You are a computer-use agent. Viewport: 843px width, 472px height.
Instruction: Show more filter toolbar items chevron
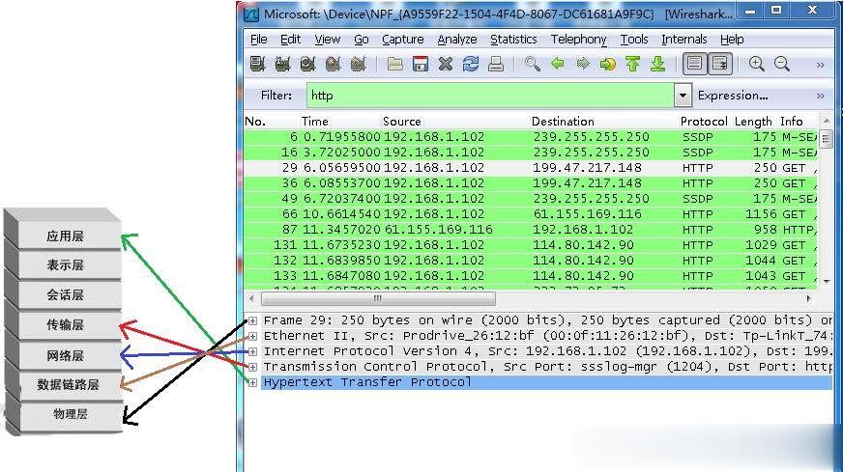point(820,97)
